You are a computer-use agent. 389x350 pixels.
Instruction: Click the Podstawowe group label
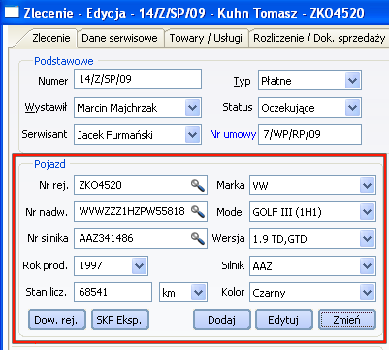(64, 61)
